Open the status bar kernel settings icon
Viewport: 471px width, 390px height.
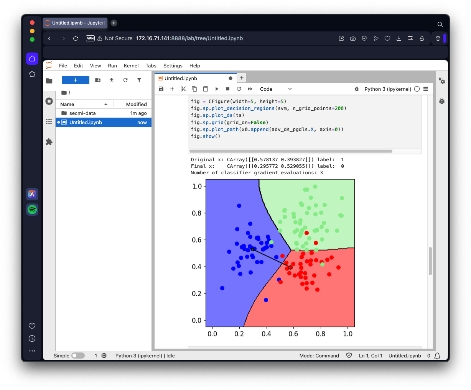[x=104, y=356]
